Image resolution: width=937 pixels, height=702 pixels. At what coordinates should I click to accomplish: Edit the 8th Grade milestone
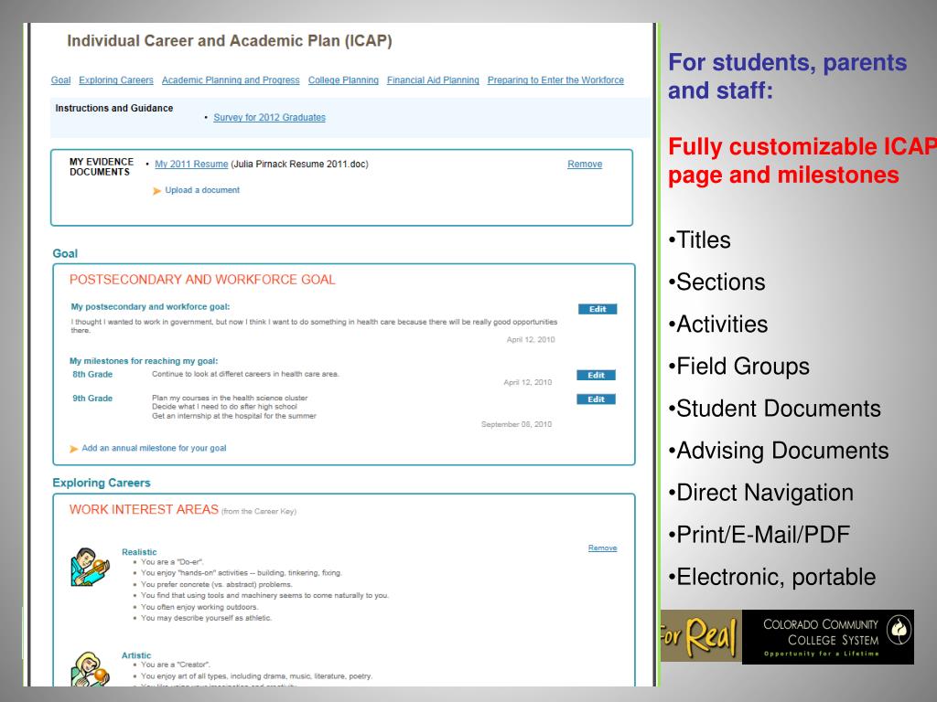(x=596, y=375)
